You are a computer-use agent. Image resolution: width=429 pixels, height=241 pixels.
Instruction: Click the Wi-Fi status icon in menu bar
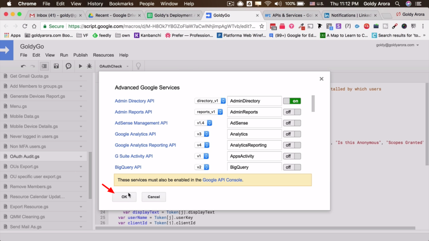point(268,4)
